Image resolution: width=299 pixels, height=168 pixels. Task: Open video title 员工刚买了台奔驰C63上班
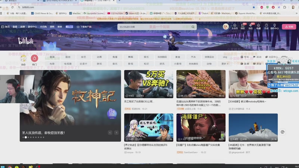[x=139, y=102]
